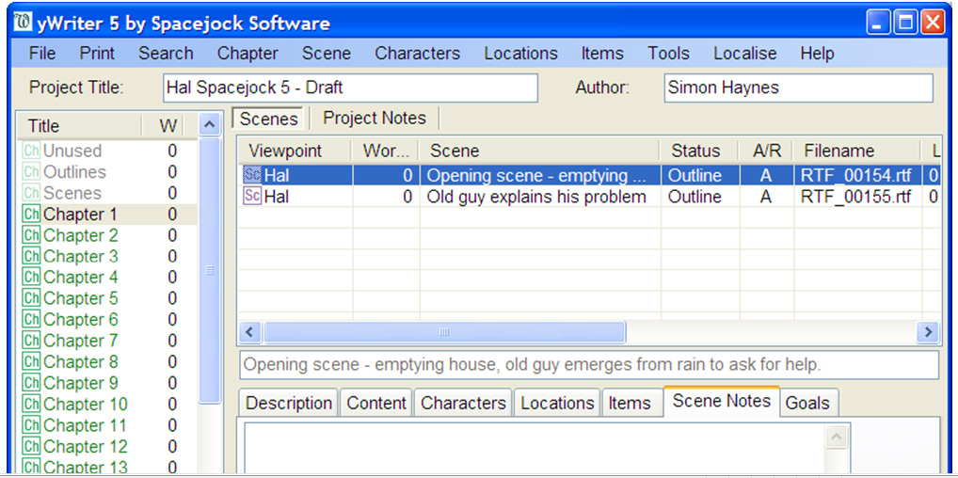Click the Chapter 7 Ch icon
958x478 pixels.
31,341
